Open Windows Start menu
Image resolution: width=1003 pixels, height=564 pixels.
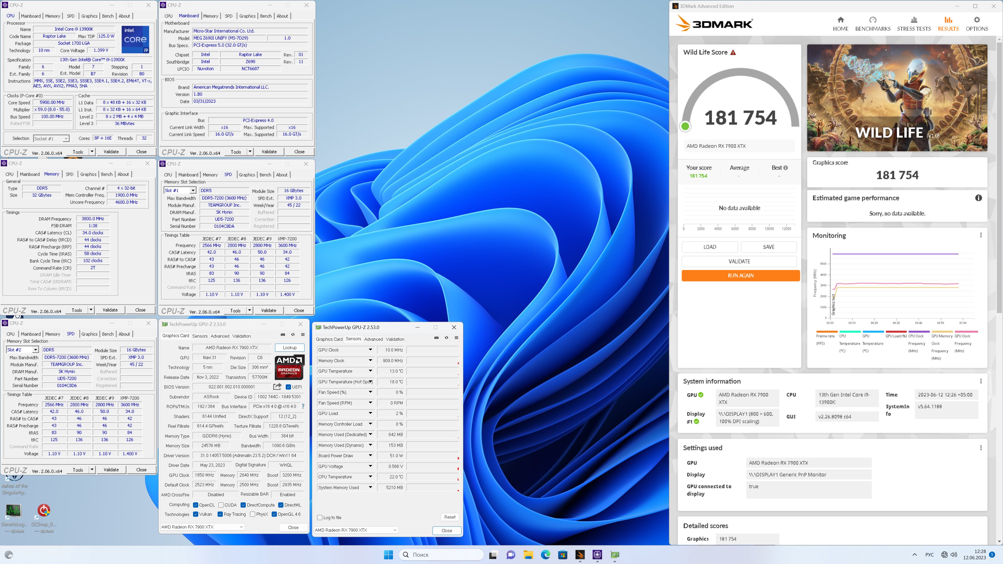(388, 555)
